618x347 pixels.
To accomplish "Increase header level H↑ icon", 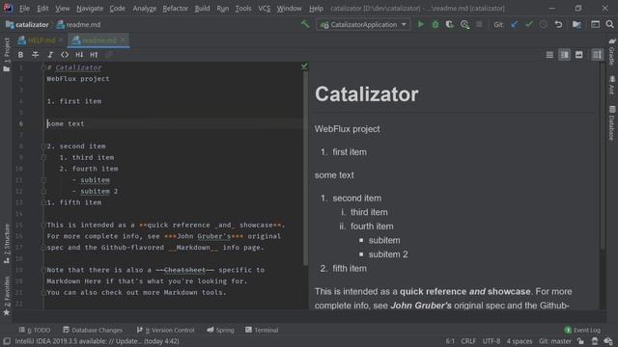I will click(94, 55).
